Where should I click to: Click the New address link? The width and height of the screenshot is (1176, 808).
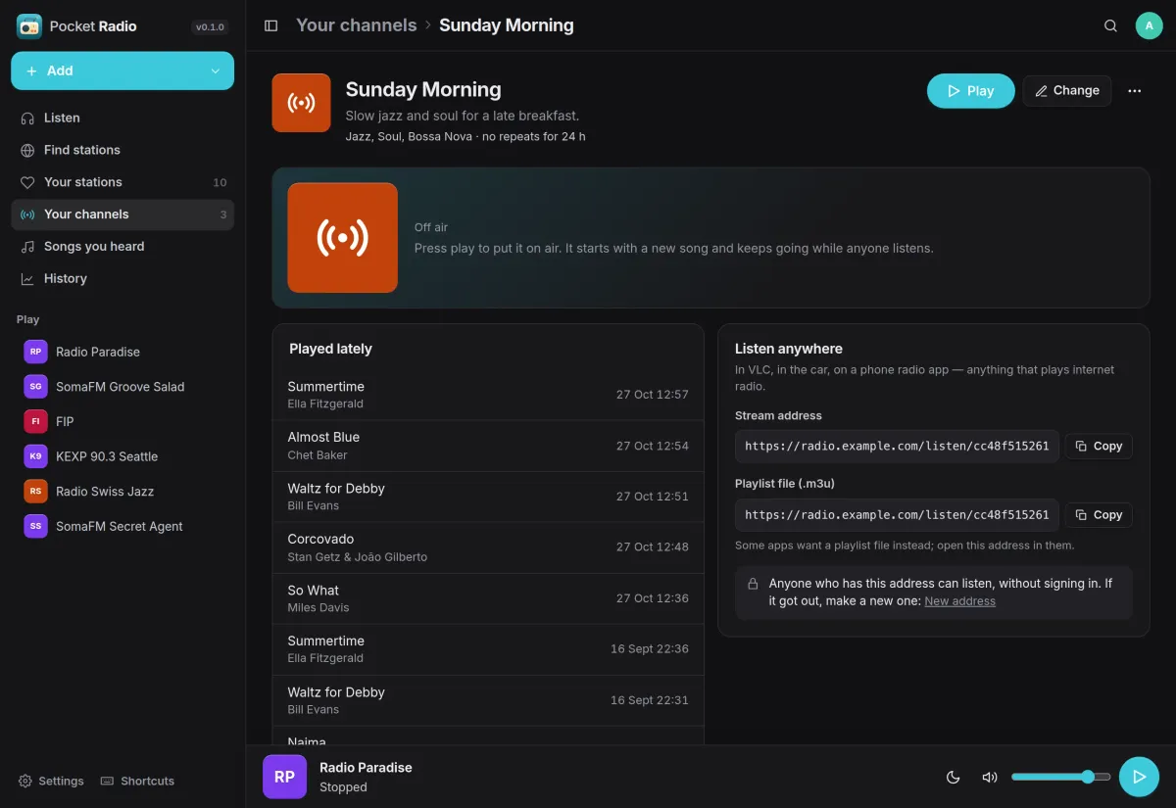(959, 601)
